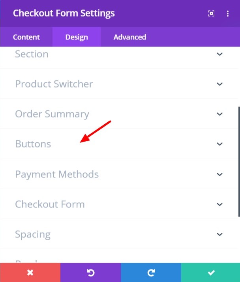
Task: Save changes with the green checkmark
Action: click(x=211, y=273)
